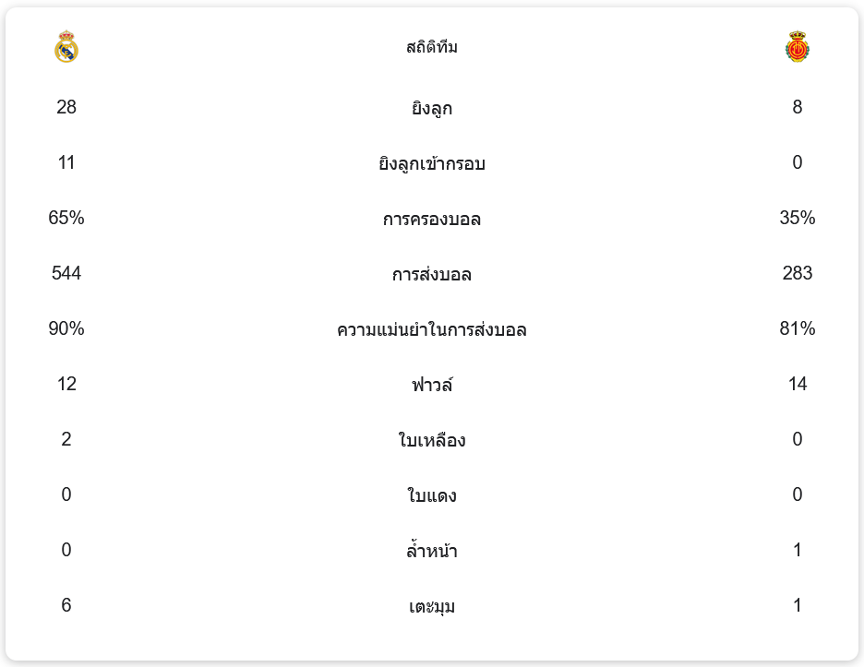Select the ใบแดง red cards label
Screen dimensions: 864x667
click(x=432, y=495)
